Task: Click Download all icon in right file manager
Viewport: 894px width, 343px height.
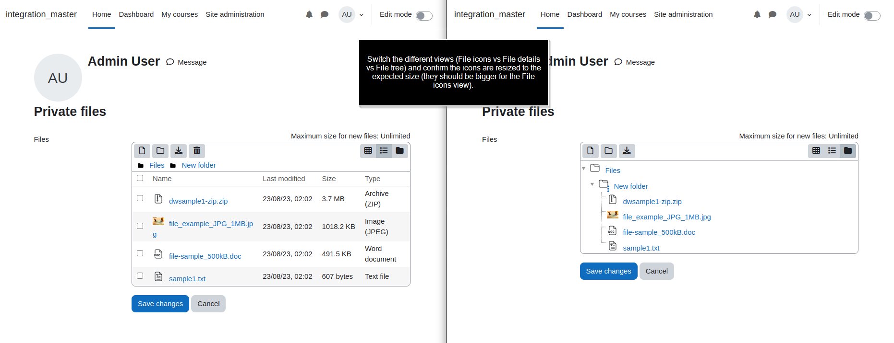Action: [x=627, y=151]
